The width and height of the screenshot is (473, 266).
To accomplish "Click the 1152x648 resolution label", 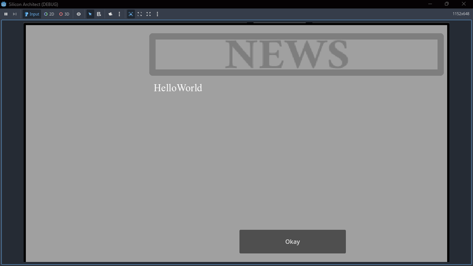I will tap(461, 14).
